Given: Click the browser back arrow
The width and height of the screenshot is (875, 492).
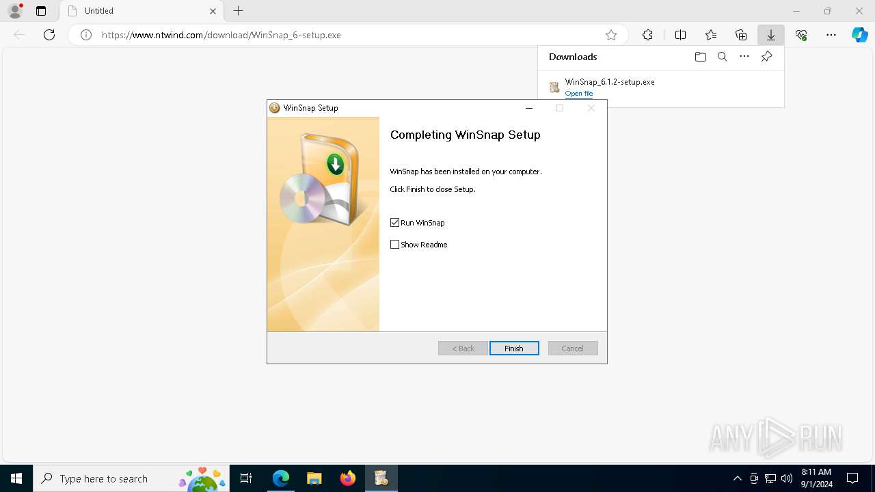Looking at the screenshot, I should [x=19, y=35].
